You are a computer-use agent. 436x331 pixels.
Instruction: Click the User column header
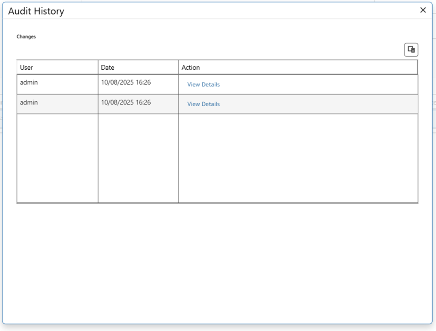pyautogui.click(x=27, y=67)
